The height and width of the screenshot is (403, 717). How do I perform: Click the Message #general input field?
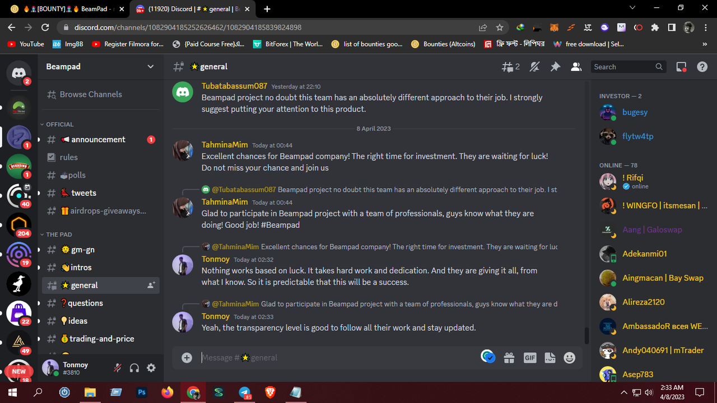tap(336, 357)
